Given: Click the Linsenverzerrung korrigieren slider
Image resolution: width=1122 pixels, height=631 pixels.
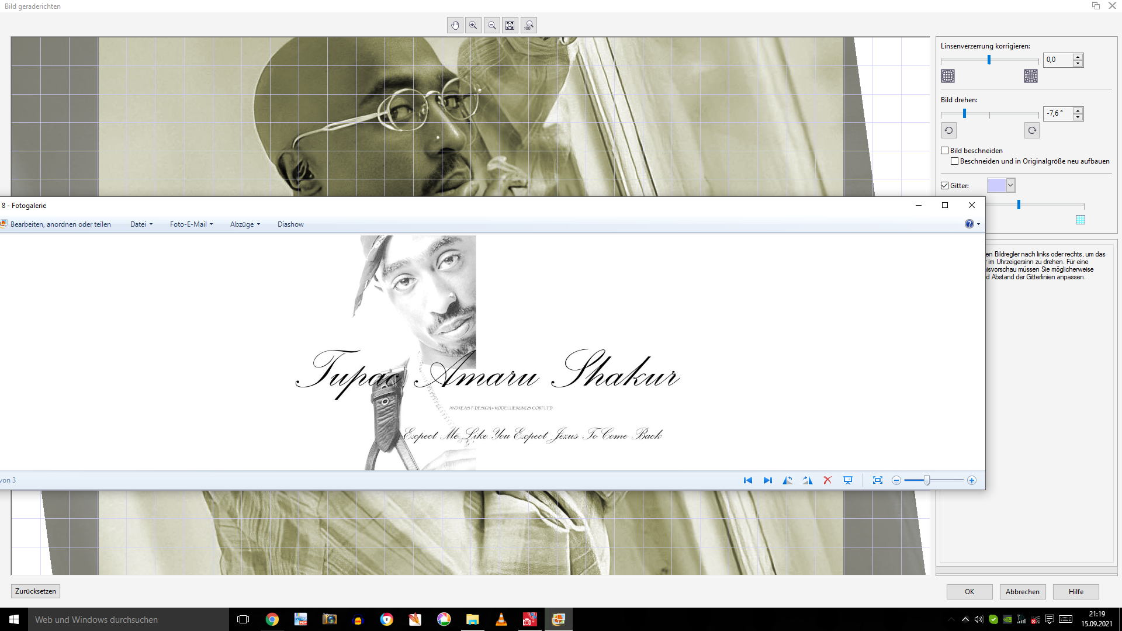Looking at the screenshot, I should coord(989,60).
